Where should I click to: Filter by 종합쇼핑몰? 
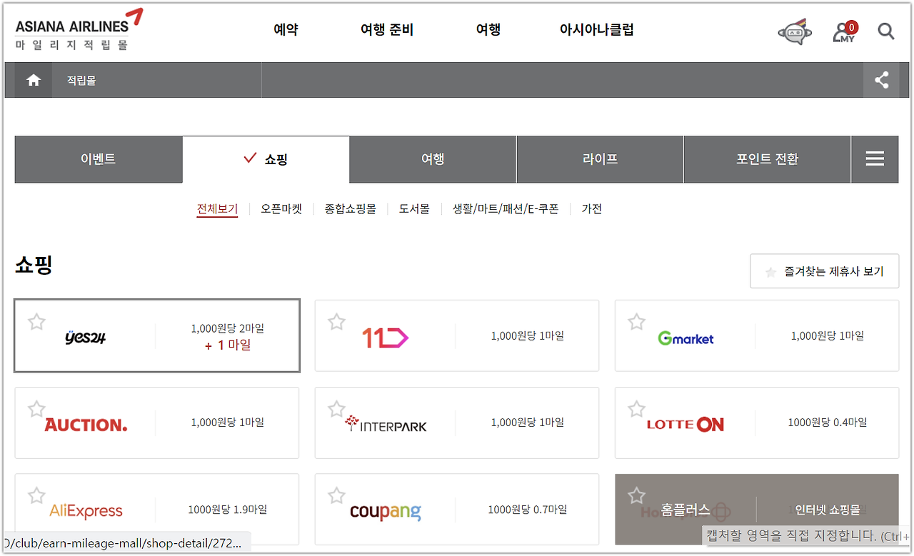350,209
